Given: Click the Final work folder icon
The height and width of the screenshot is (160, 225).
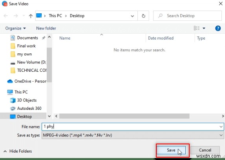Looking at the screenshot, I should point(13,46).
